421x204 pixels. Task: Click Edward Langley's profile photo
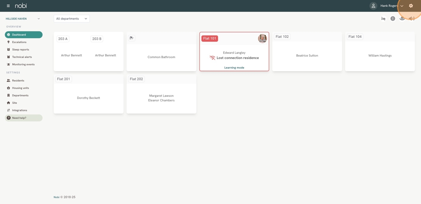pos(262,38)
